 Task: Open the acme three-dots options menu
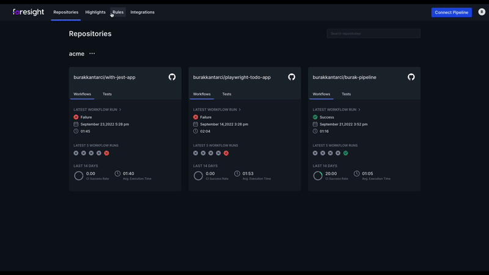[x=92, y=54]
